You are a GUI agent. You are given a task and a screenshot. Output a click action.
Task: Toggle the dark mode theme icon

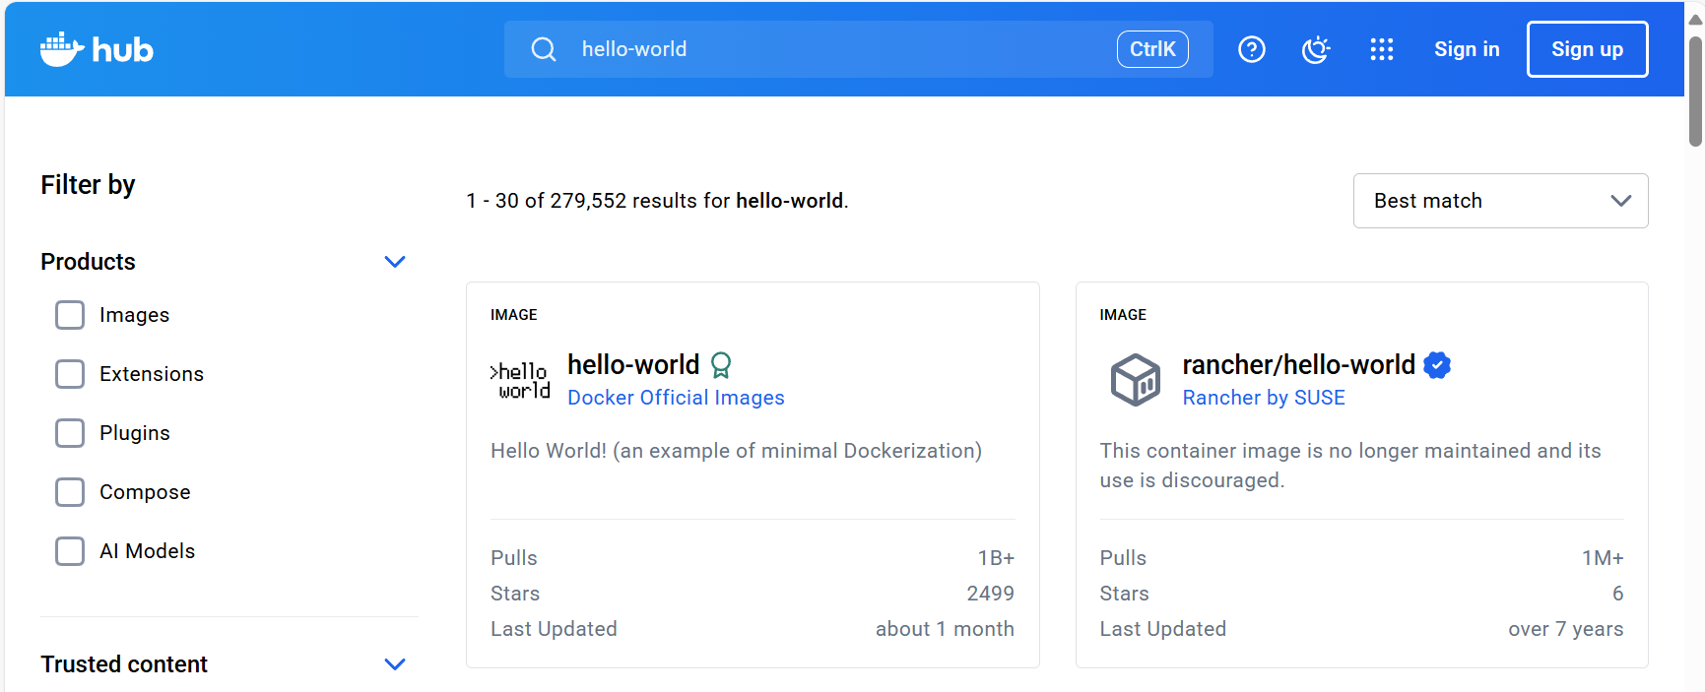[1316, 49]
